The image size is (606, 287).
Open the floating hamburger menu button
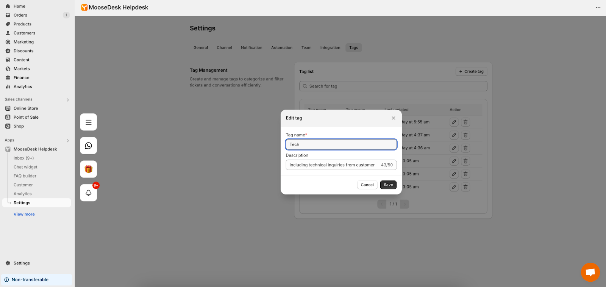[89, 122]
